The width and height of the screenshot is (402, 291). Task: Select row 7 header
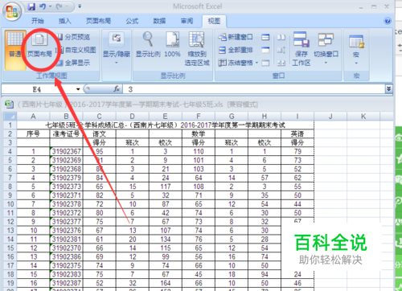(x=10, y=178)
